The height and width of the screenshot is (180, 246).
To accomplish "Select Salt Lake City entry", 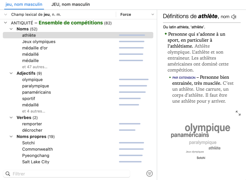I will click(x=36, y=162).
